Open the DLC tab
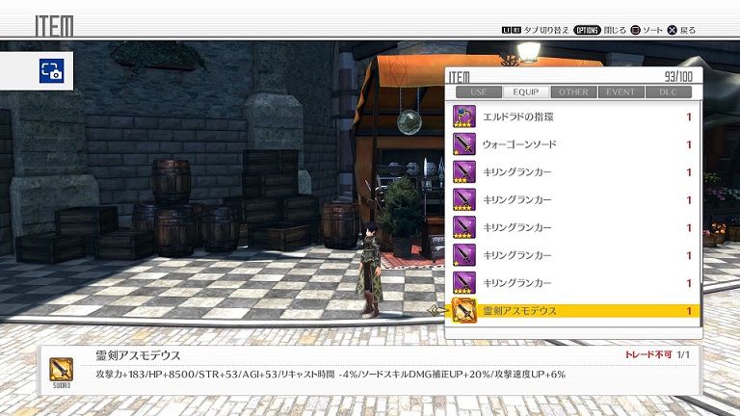 click(x=669, y=92)
